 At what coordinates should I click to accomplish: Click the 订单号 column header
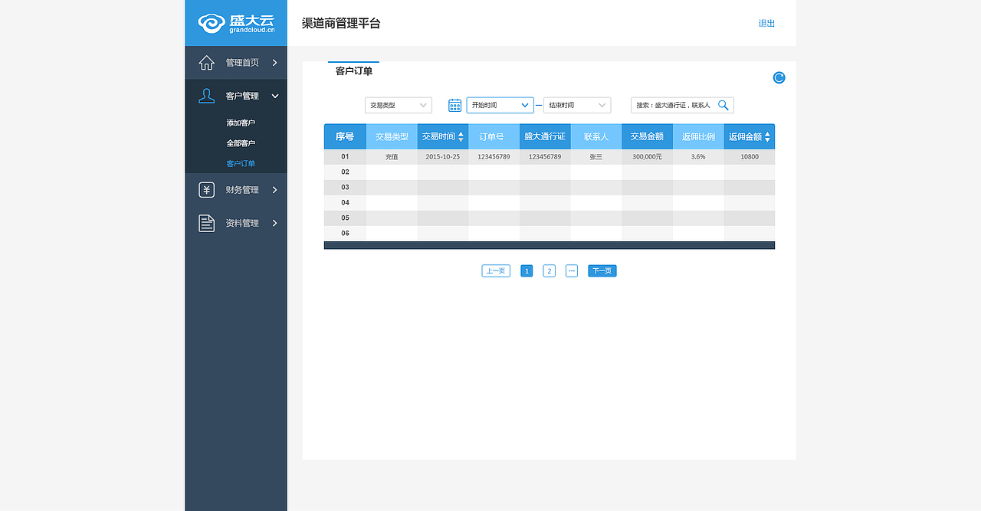click(494, 136)
